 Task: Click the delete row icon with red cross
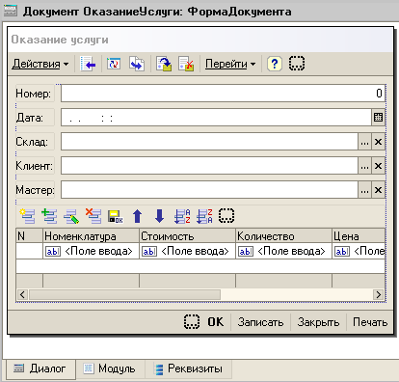93,216
